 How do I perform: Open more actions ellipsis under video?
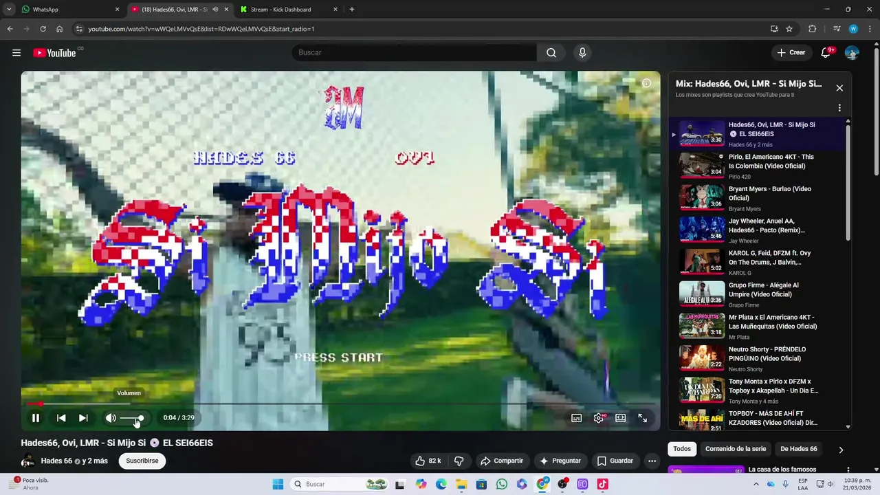tap(652, 461)
